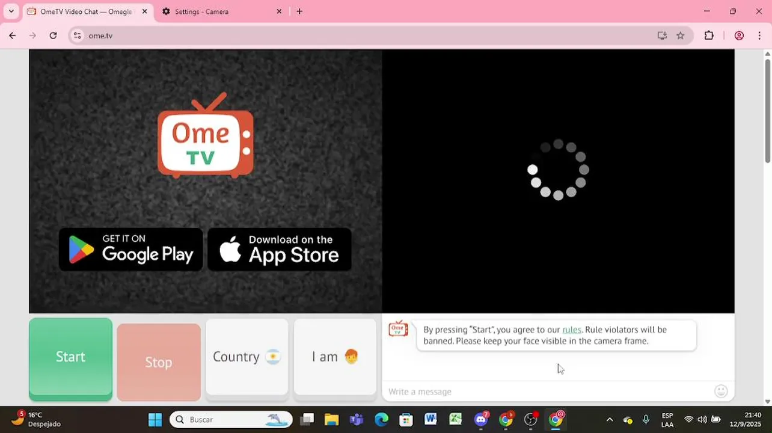Go forward to the next page
The width and height of the screenshot is (772, 433).
click(x=32, y=35)
